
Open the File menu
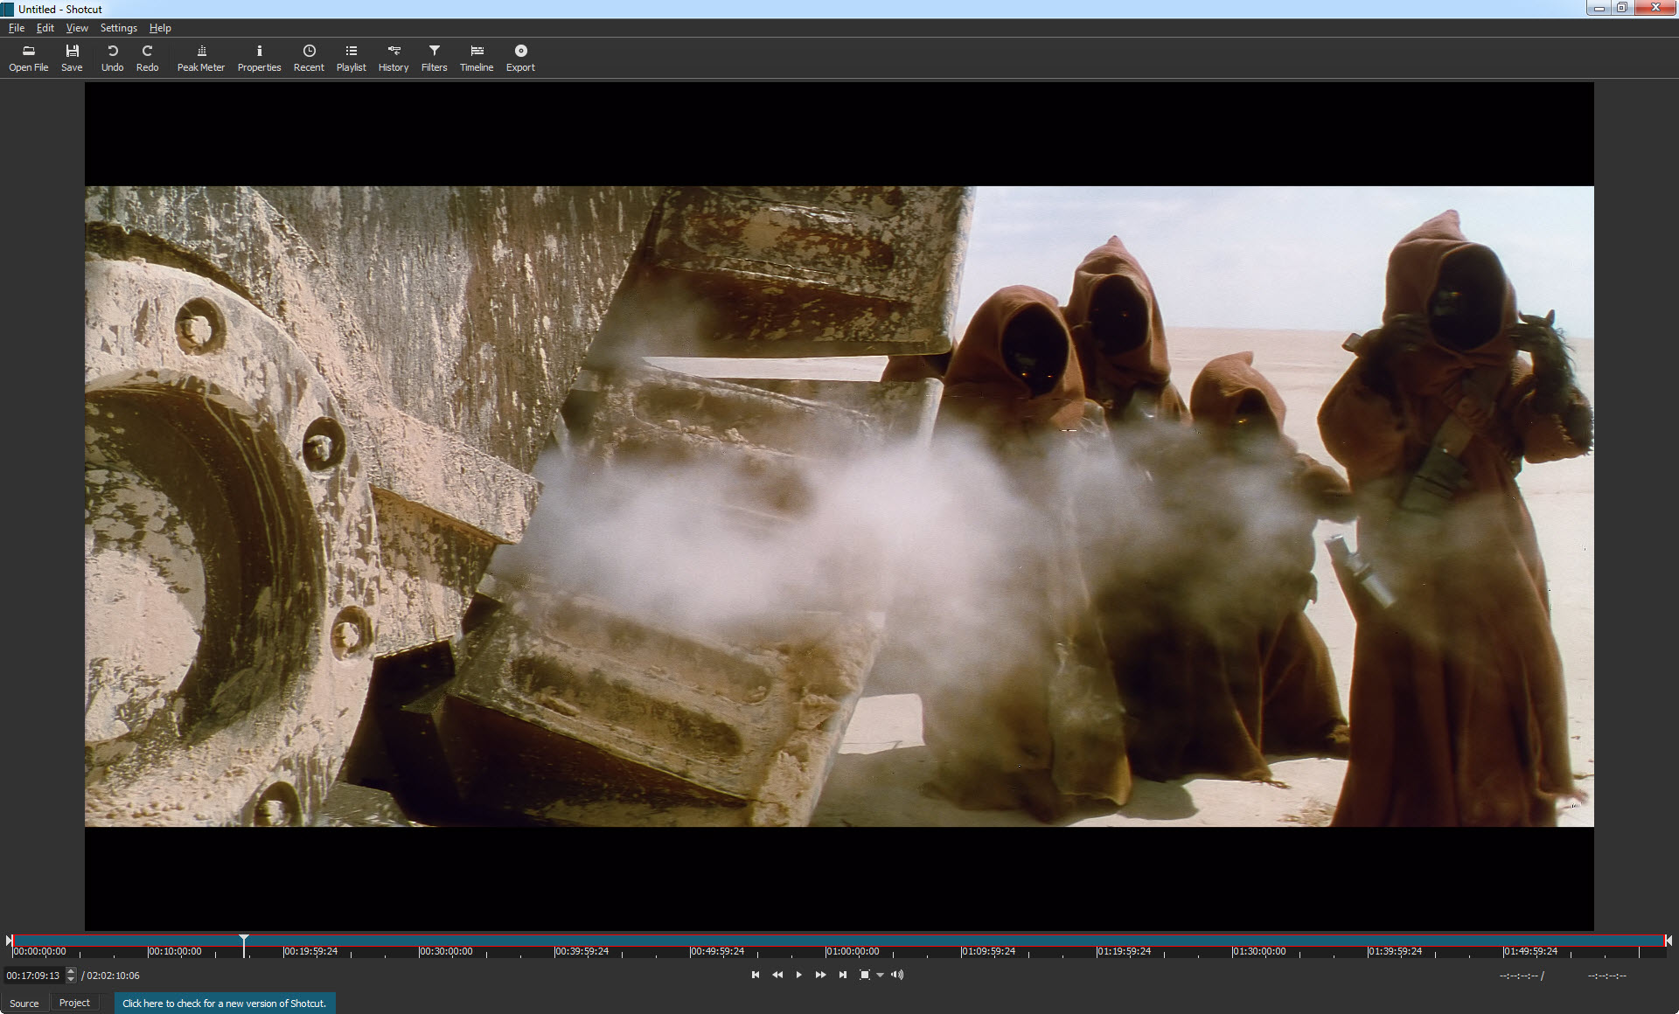[x=17, y=28]
